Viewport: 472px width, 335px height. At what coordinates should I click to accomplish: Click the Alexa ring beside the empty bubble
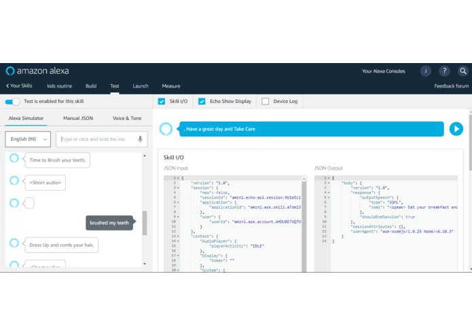[14, 203]
